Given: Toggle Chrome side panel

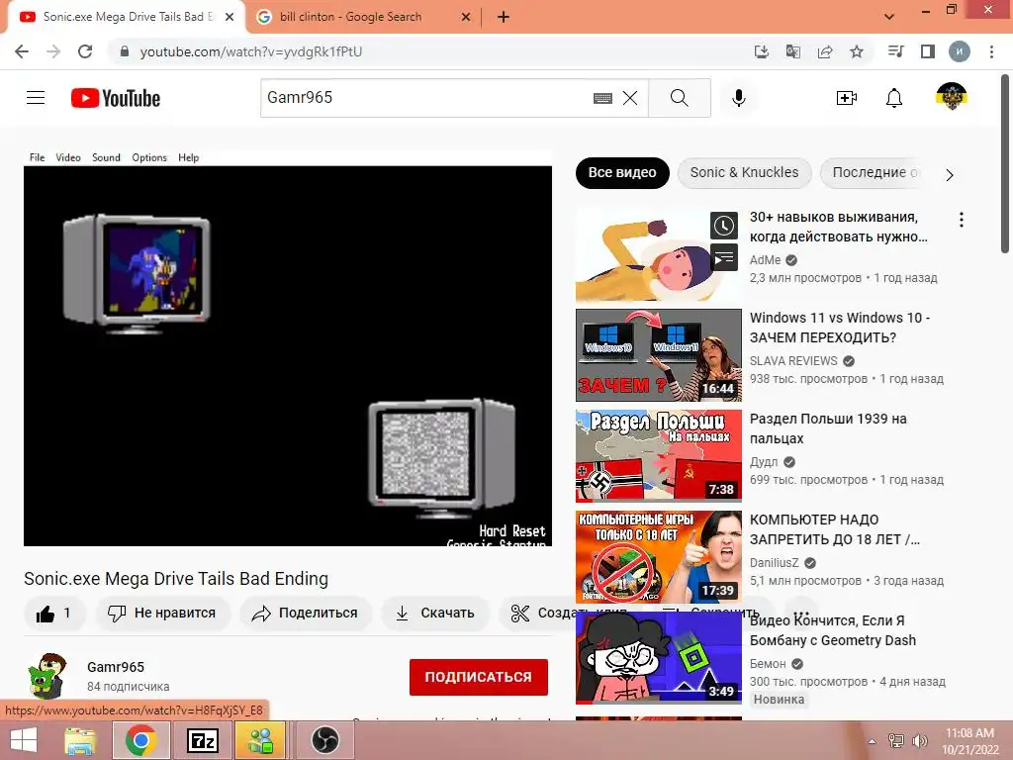Looking at the screenshot, I should 928,51.
